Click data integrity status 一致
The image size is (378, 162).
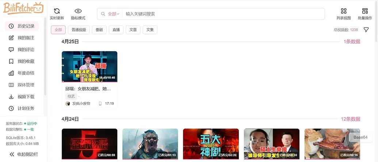tap(30, 130)
